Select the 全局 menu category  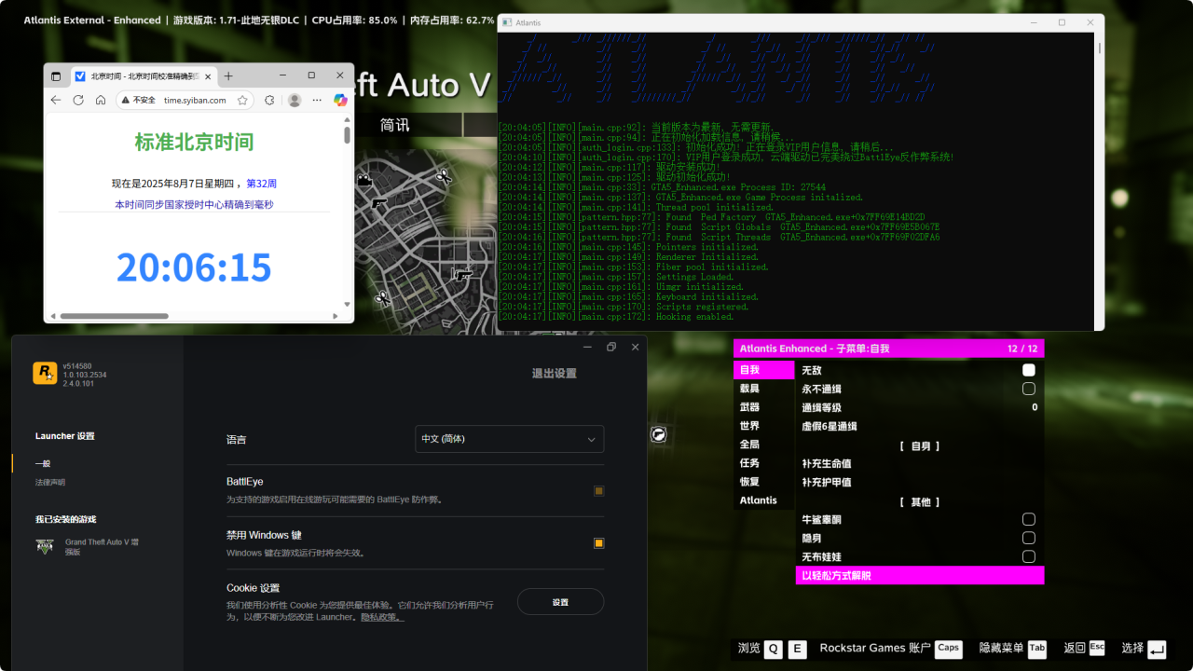(764, 445)
